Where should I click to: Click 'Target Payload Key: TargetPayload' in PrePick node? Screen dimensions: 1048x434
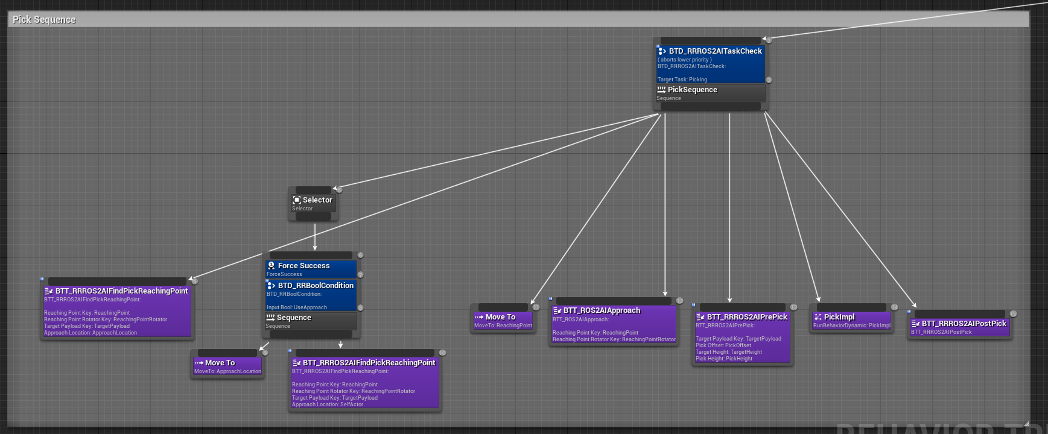738,339
